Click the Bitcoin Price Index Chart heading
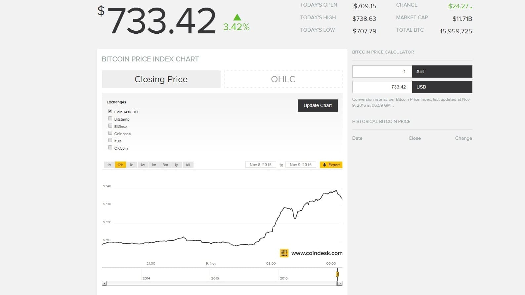 [x=150, y=59]
